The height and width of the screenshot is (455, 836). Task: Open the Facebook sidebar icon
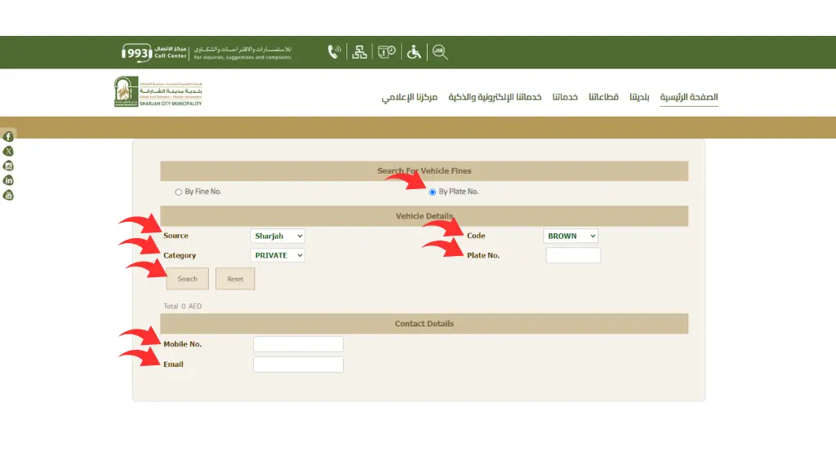[8, 136]
